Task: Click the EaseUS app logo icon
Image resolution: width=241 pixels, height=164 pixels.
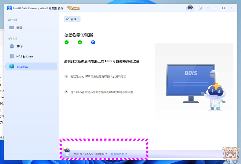Action: (9, 8)
